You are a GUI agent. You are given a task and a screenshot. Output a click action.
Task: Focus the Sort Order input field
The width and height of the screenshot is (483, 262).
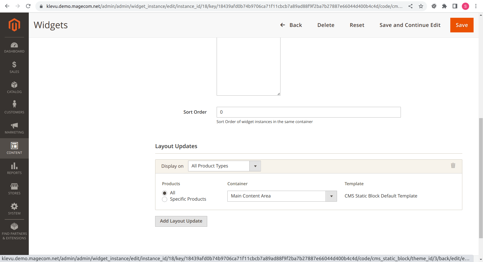click(x=309, y=112)
